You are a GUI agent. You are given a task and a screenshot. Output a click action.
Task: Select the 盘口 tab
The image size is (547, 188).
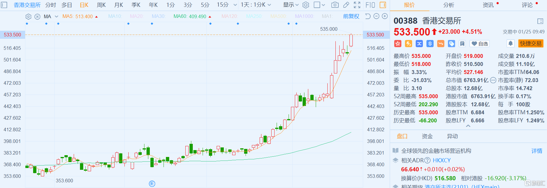click(x=402, y=136)
